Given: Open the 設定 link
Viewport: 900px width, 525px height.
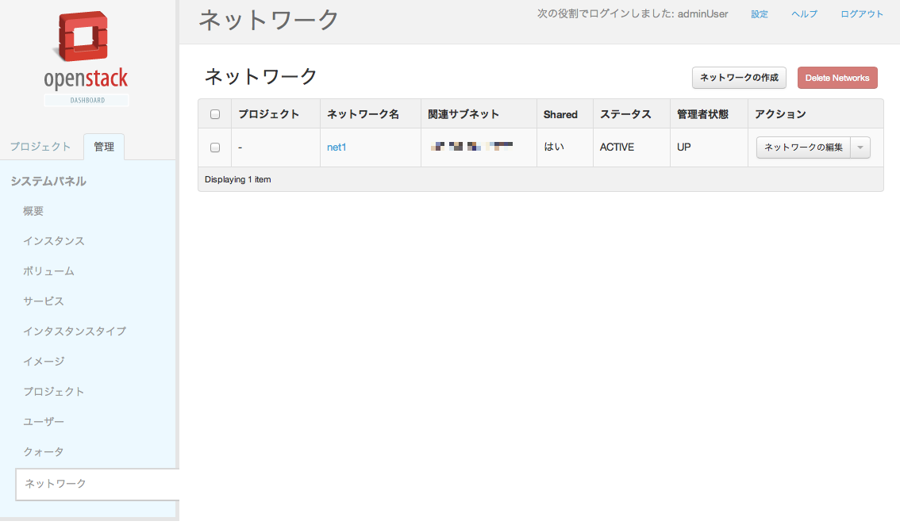Looking at the screenshot, I should pyautogui.click(x=760, y=14).
